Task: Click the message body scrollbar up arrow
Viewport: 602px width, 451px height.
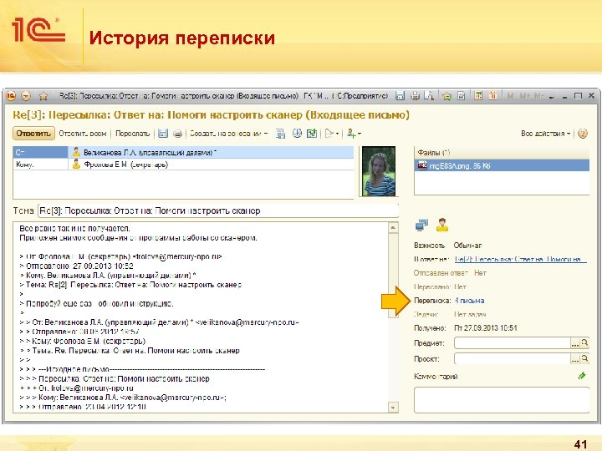Action: (393, 228)
